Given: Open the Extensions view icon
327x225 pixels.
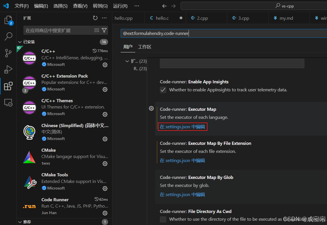Looking at the screenshot, I should pyautogui.click(x=8, y=86).
